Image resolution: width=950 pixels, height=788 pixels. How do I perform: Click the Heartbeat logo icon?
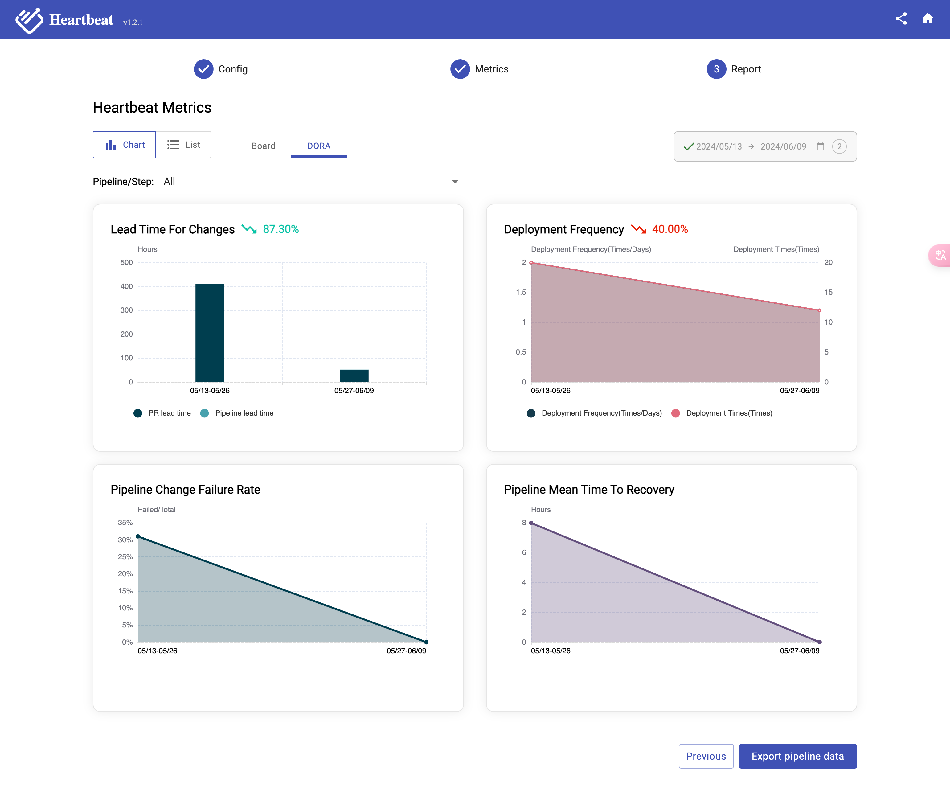coord(29,20)
